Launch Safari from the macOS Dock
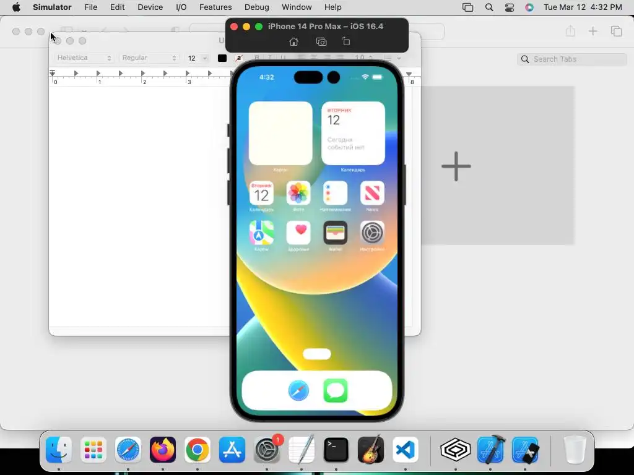 pyautogui.click(x=128, y=450)
